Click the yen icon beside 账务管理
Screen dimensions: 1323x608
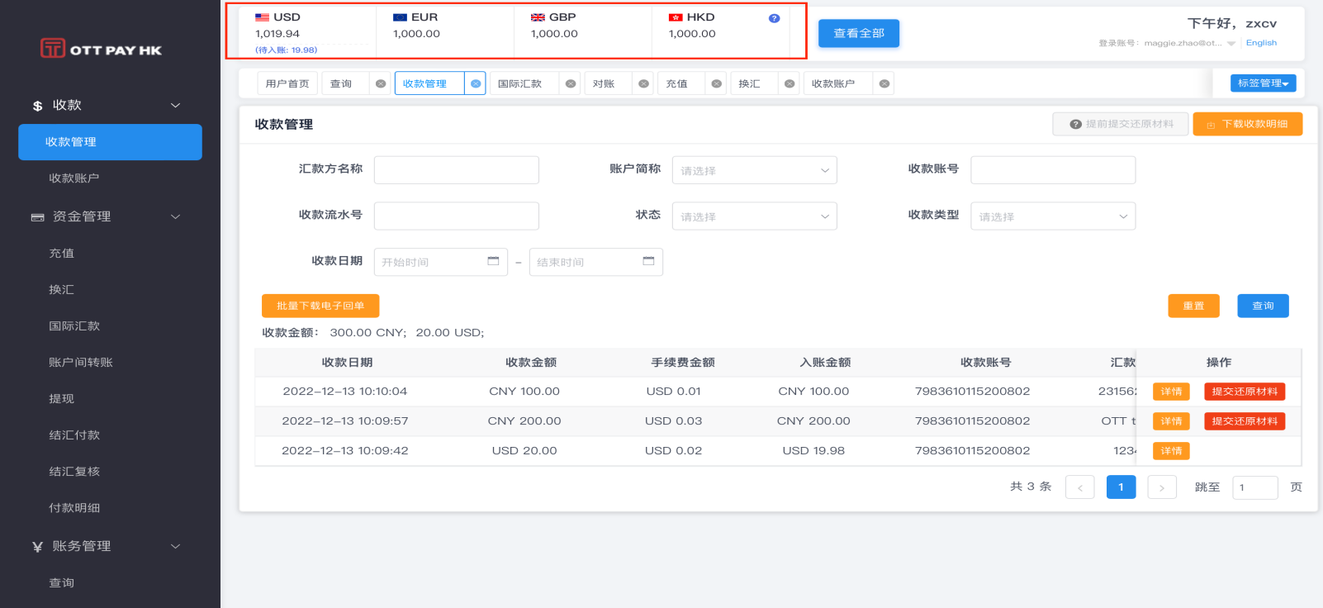click(37, 547)
